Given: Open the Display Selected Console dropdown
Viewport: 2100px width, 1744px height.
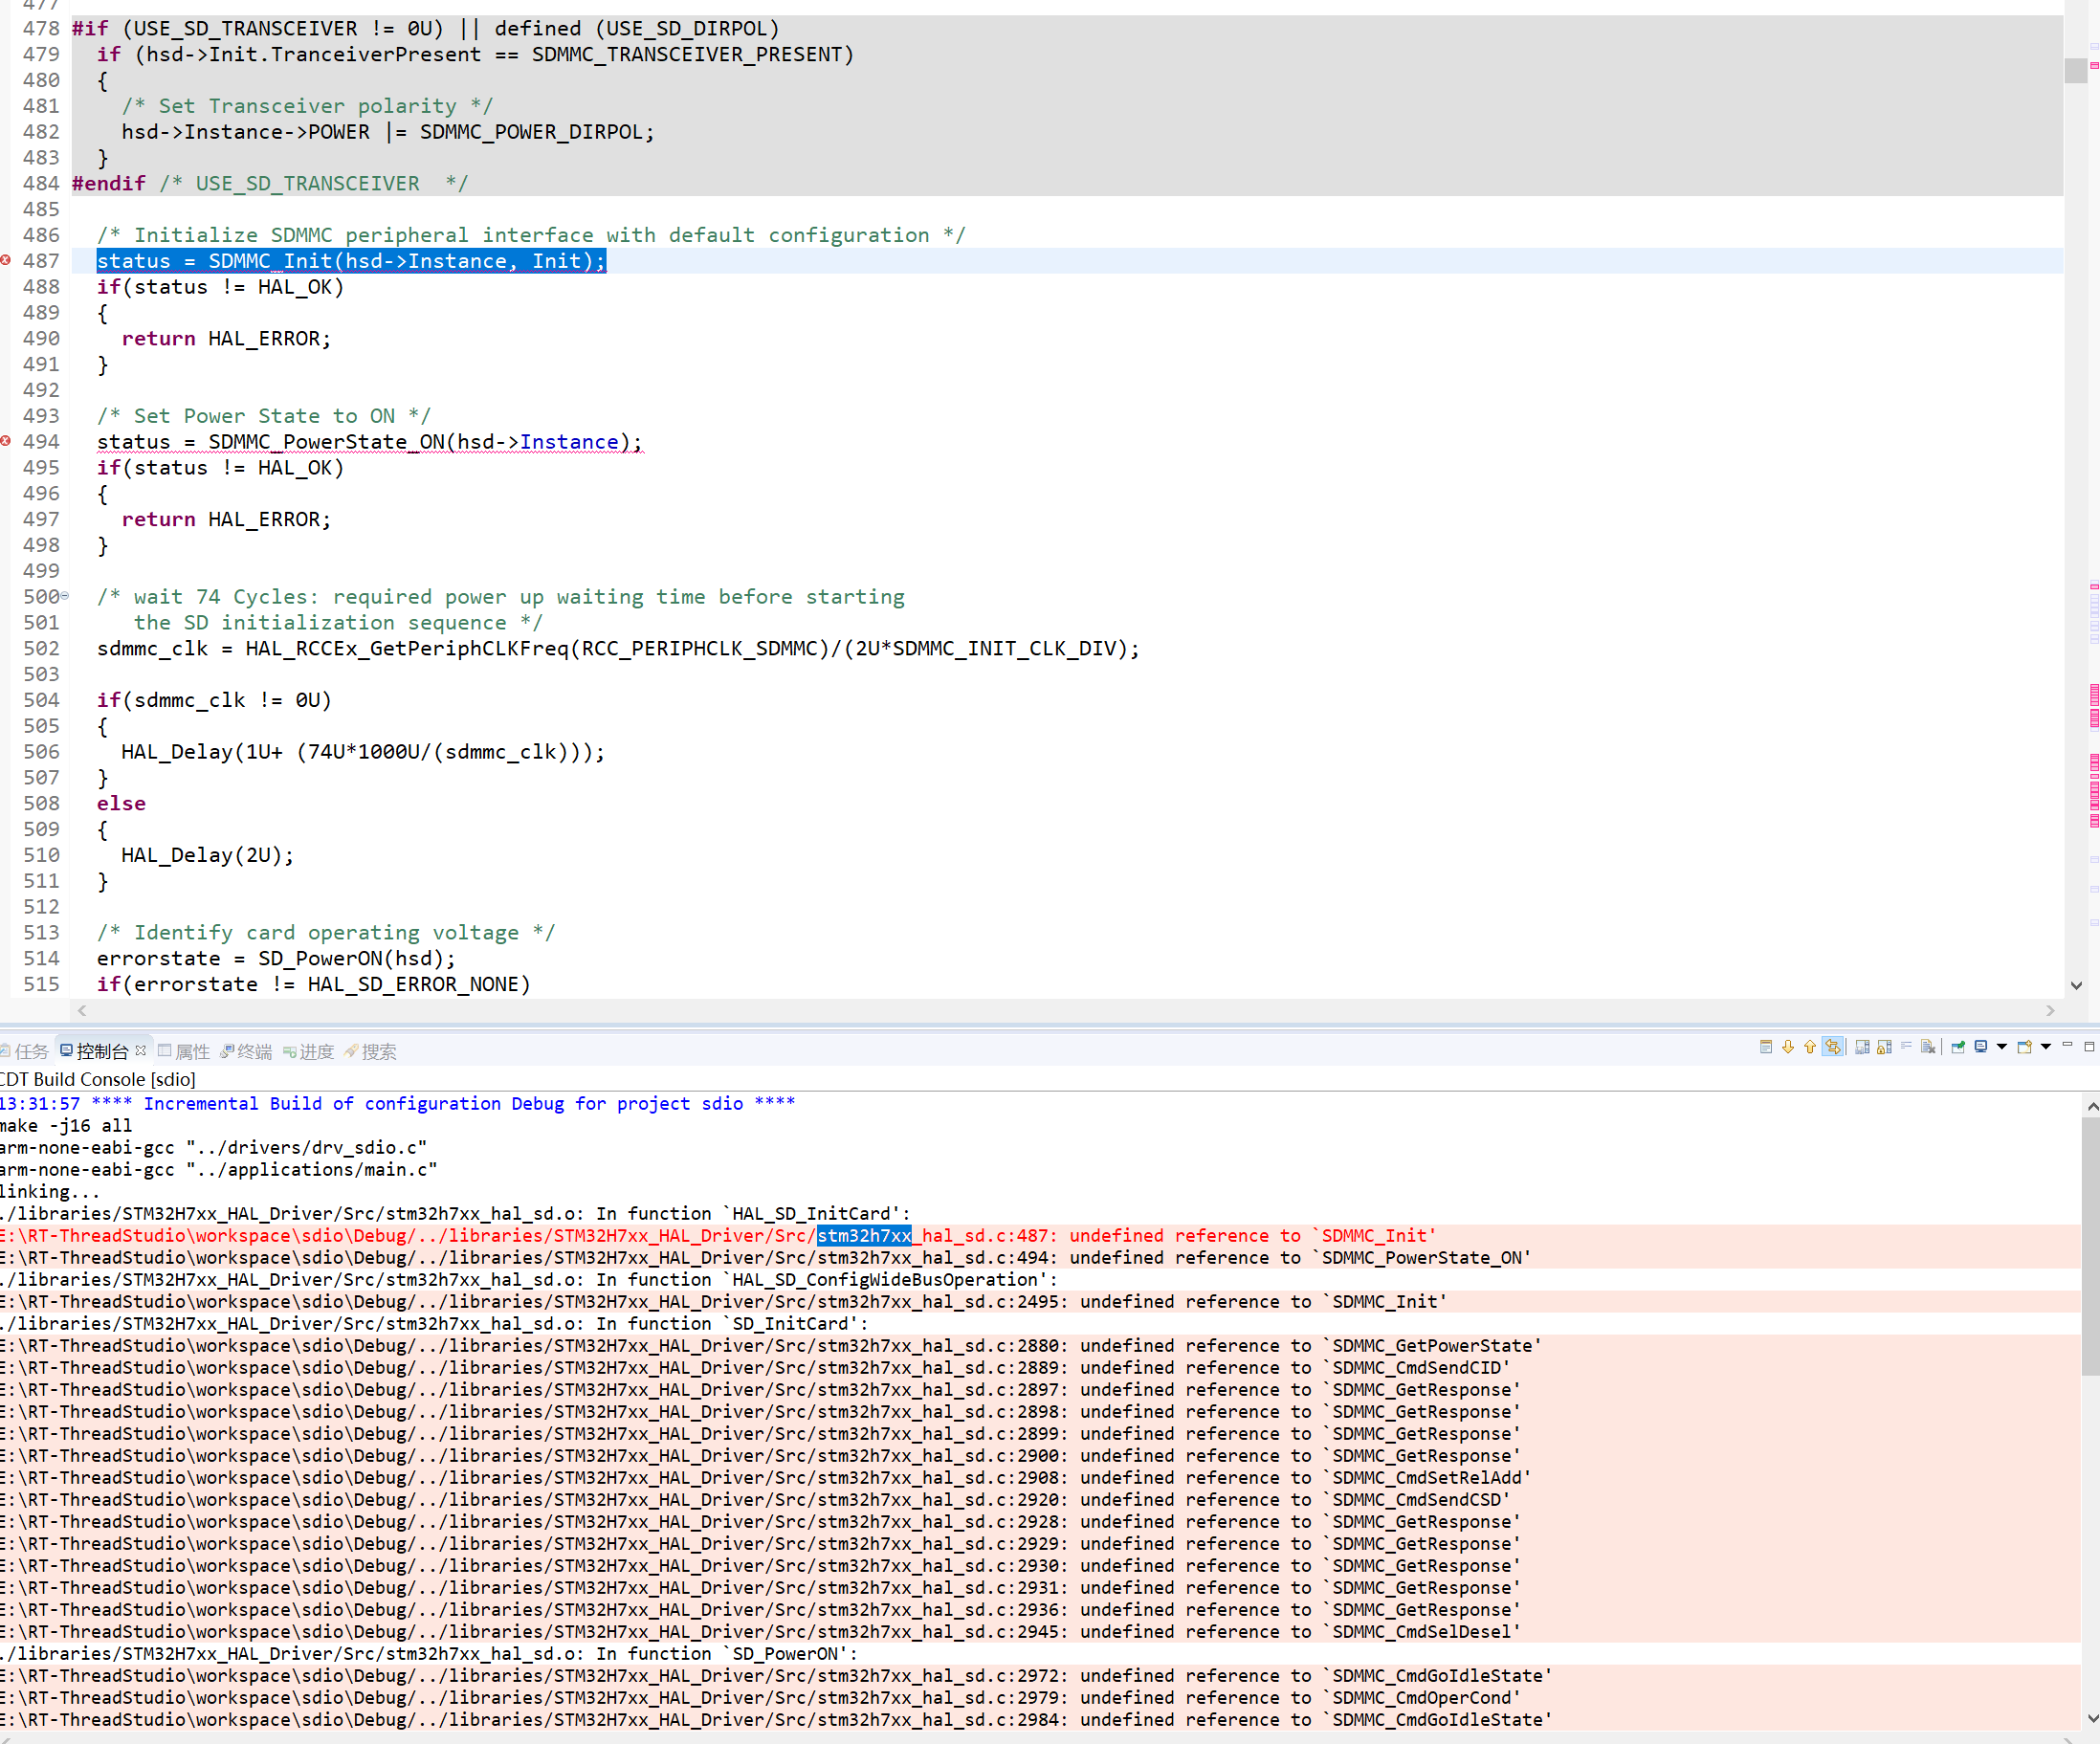Looking at the screenshot, I should click(2002, 1047).
